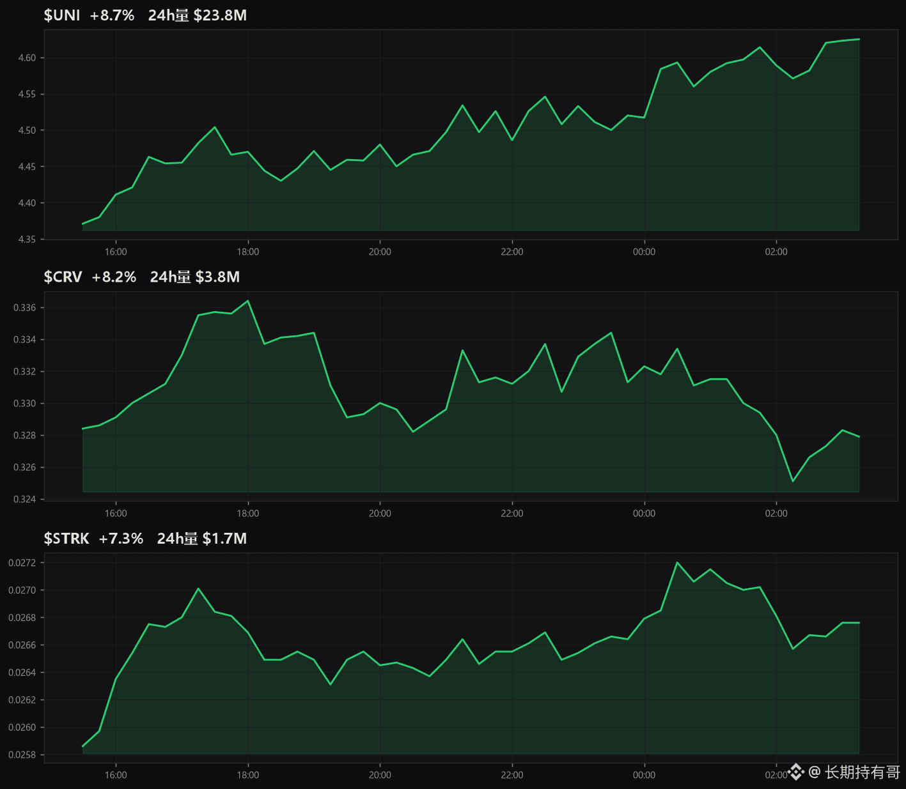Select the +7.3% change value
The width and height of the screenshot is (906, 789).
tap(121, 539)
